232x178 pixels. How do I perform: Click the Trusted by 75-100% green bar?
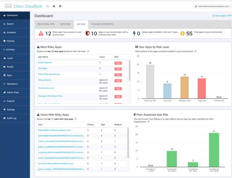click(x=214, y=150)
